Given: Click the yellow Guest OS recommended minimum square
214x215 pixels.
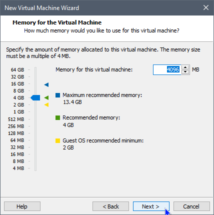Looking at the screenshot, I should [x=57, y=140].
